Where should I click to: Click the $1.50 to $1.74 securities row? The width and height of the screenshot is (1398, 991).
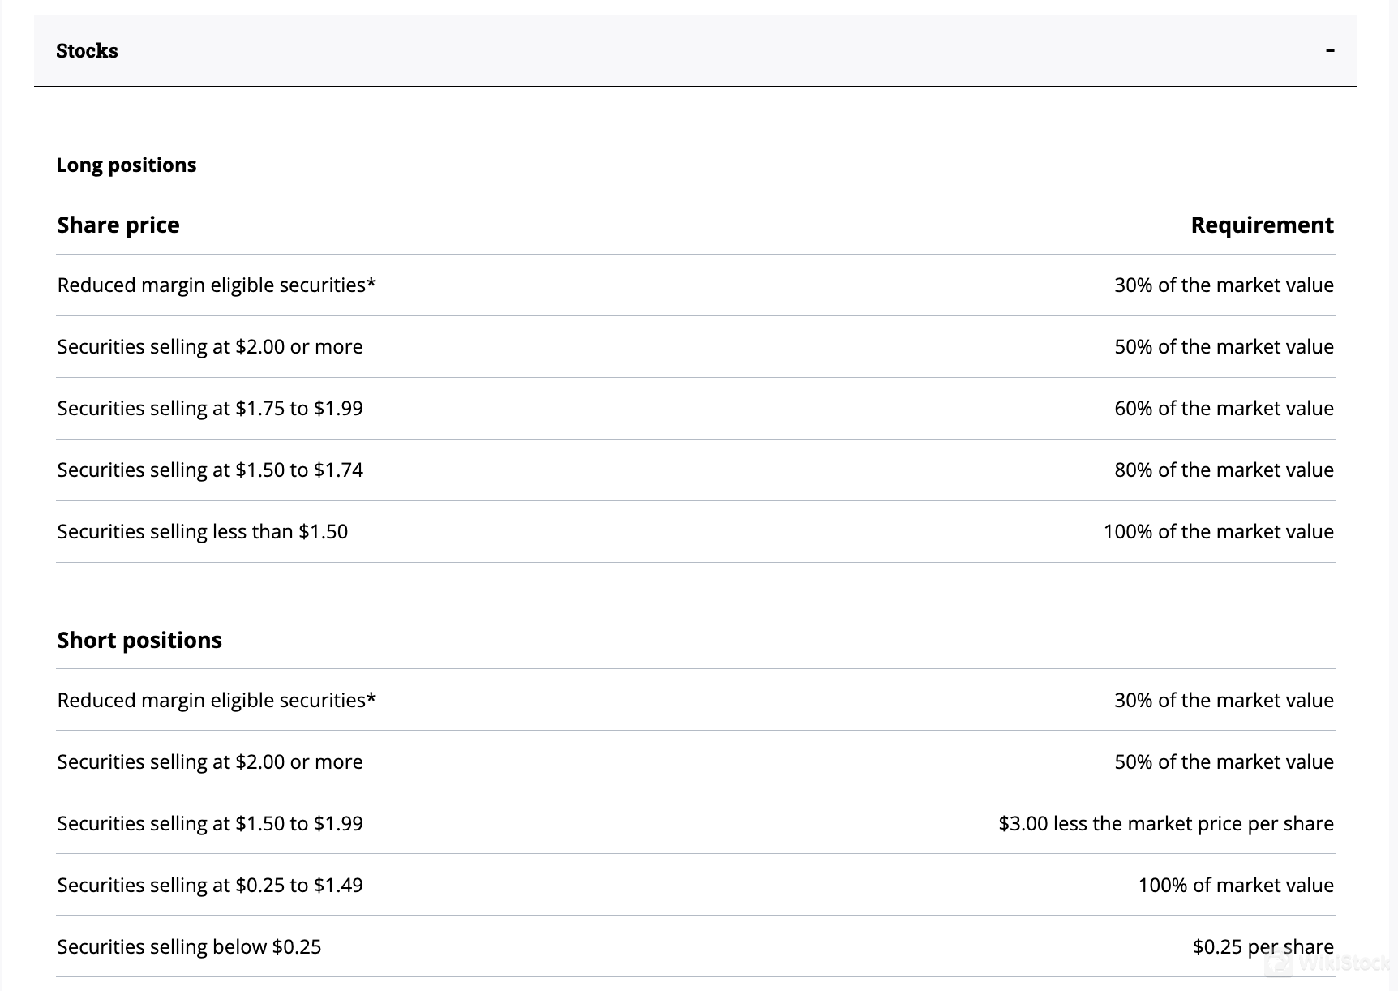210,470
